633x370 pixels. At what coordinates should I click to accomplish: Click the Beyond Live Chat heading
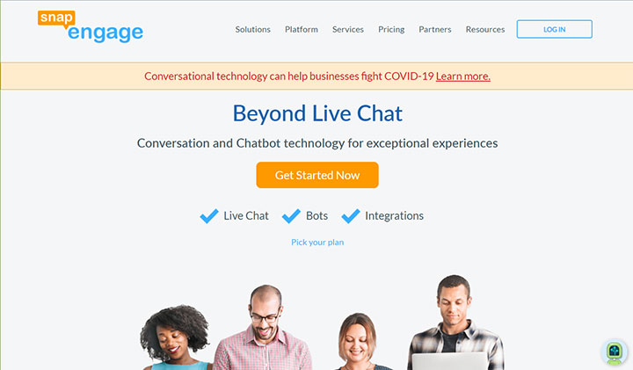coord(317,113)
